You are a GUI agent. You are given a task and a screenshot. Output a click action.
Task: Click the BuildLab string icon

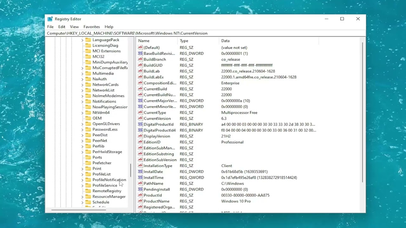click(x=141, y=71)
